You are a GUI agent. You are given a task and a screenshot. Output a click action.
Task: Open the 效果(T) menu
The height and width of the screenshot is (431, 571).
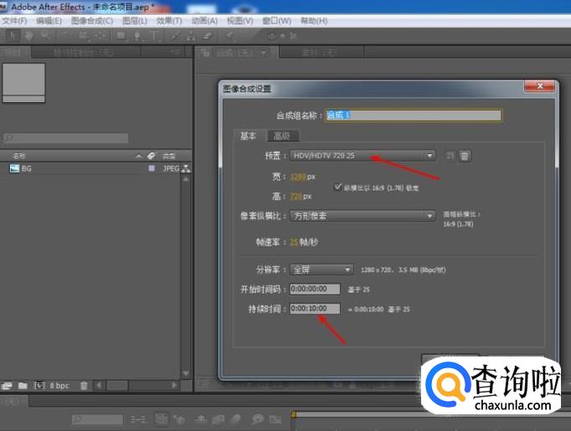169,21
